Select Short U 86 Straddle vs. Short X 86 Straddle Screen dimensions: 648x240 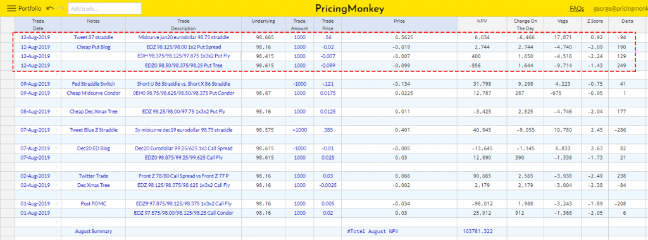pyautogui.click(x=183, y=84)
